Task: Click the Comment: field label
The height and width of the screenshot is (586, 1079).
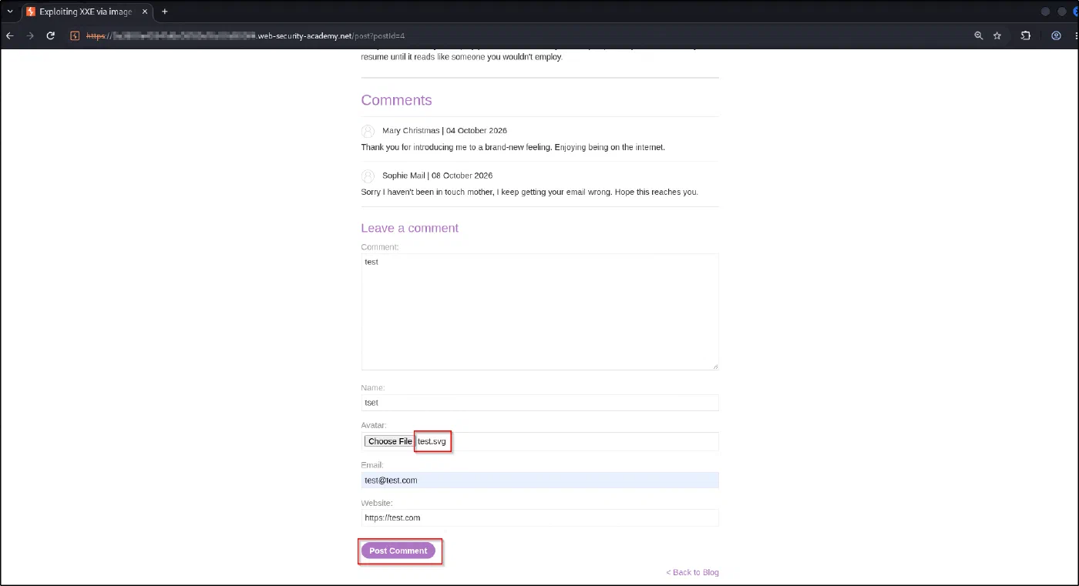Action: click(x=380, y=247)
